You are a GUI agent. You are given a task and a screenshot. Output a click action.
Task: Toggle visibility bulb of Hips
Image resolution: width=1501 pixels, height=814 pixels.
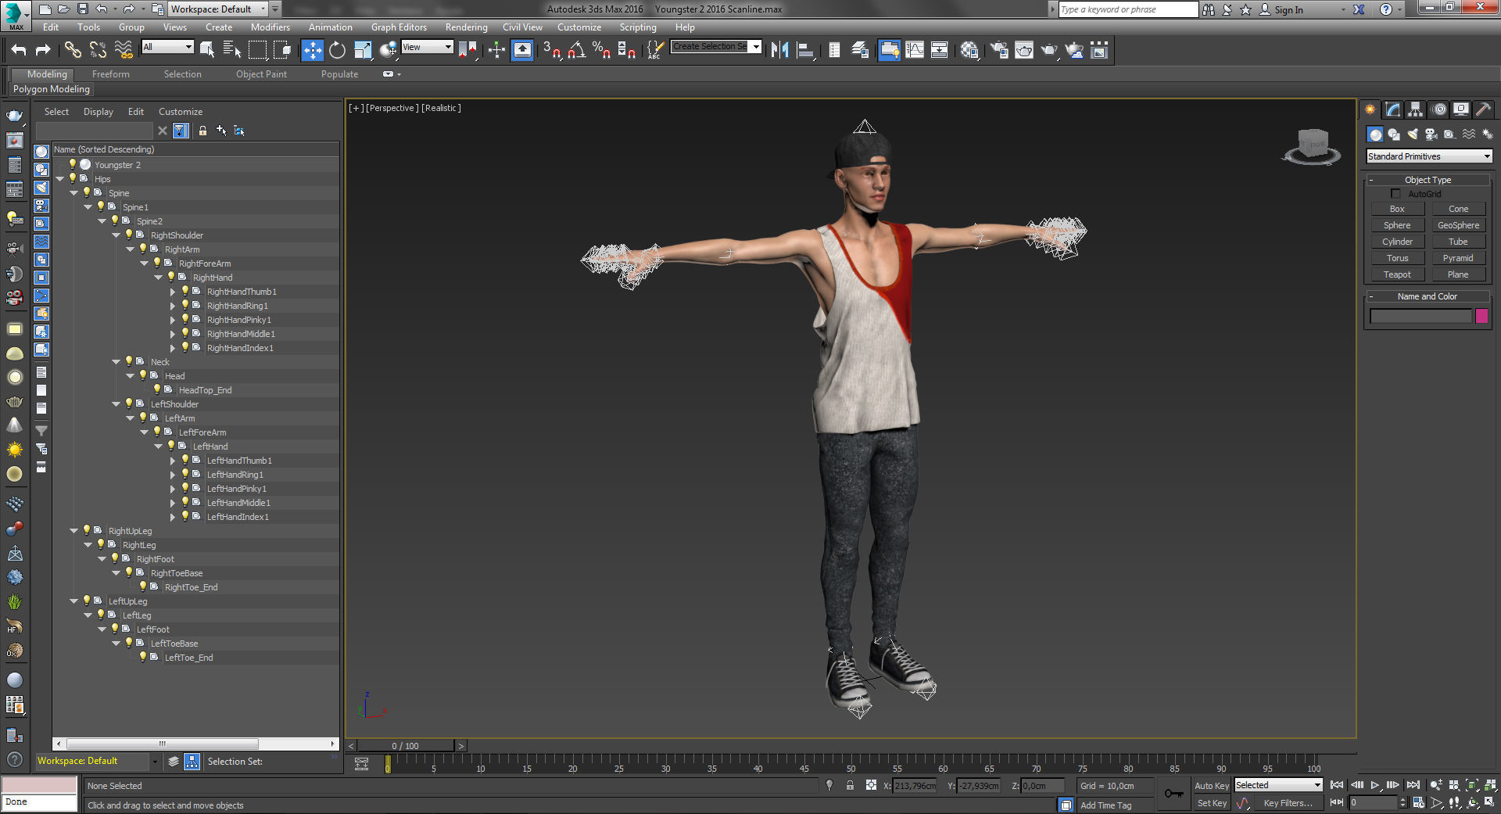pyautogui.click(x=73, y=178)
